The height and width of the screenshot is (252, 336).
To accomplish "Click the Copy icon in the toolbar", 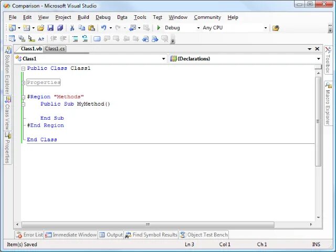I will coord(82,28).
